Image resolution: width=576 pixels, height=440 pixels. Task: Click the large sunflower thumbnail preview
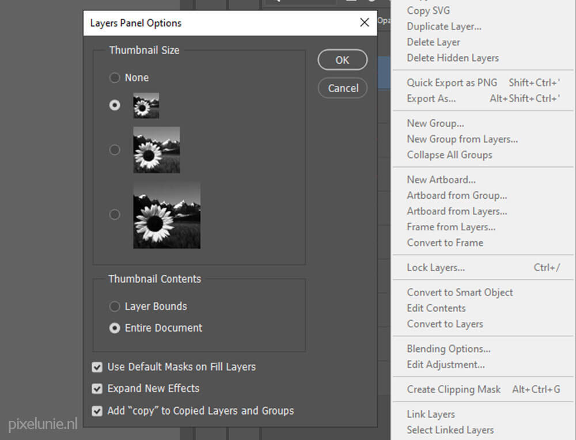[x=167, y=214]
